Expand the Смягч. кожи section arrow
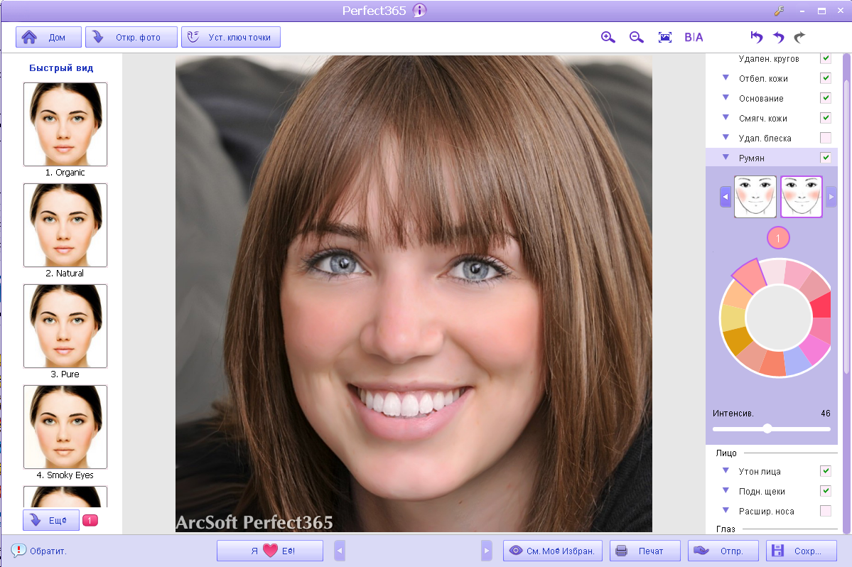This screenshot has height=567, width=852. coord(726,117)
